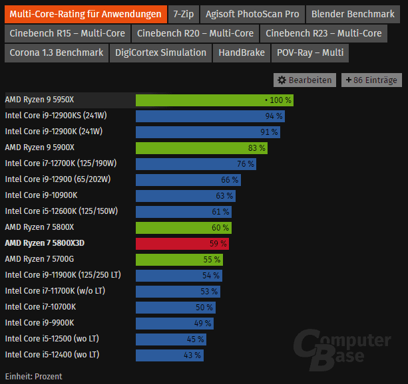Switch to the Blender Benchmark tab
Viewport: 408px width, 384px height.
[x=353, y=15]
